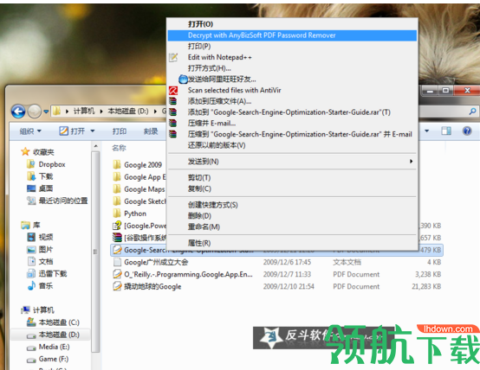Choose 添加到 Google-Search-Engine...rar(T) entry
The width and height of the screenshot is (480, 370).
[x=292, y=112]
